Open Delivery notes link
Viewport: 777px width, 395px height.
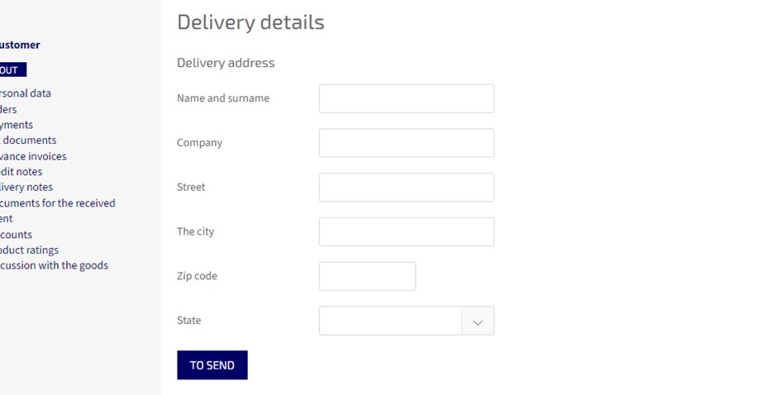click(x=26, y=187)
